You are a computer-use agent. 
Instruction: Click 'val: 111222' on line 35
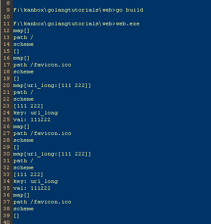pyautogui.click(x=32, y=188)
